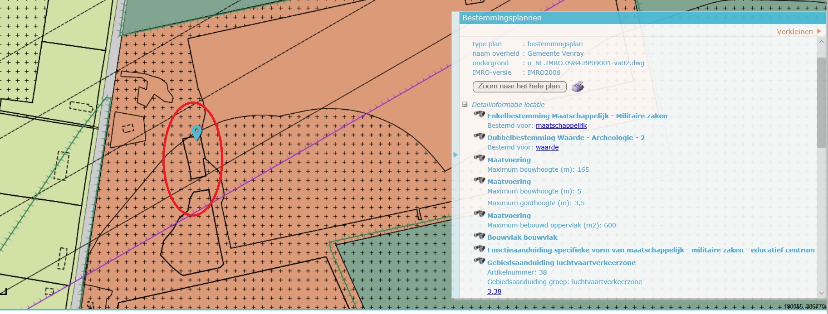Click the map coordinates readout '190065, 386770'
This screenshot has height=314, width=828.
(805, 307)
